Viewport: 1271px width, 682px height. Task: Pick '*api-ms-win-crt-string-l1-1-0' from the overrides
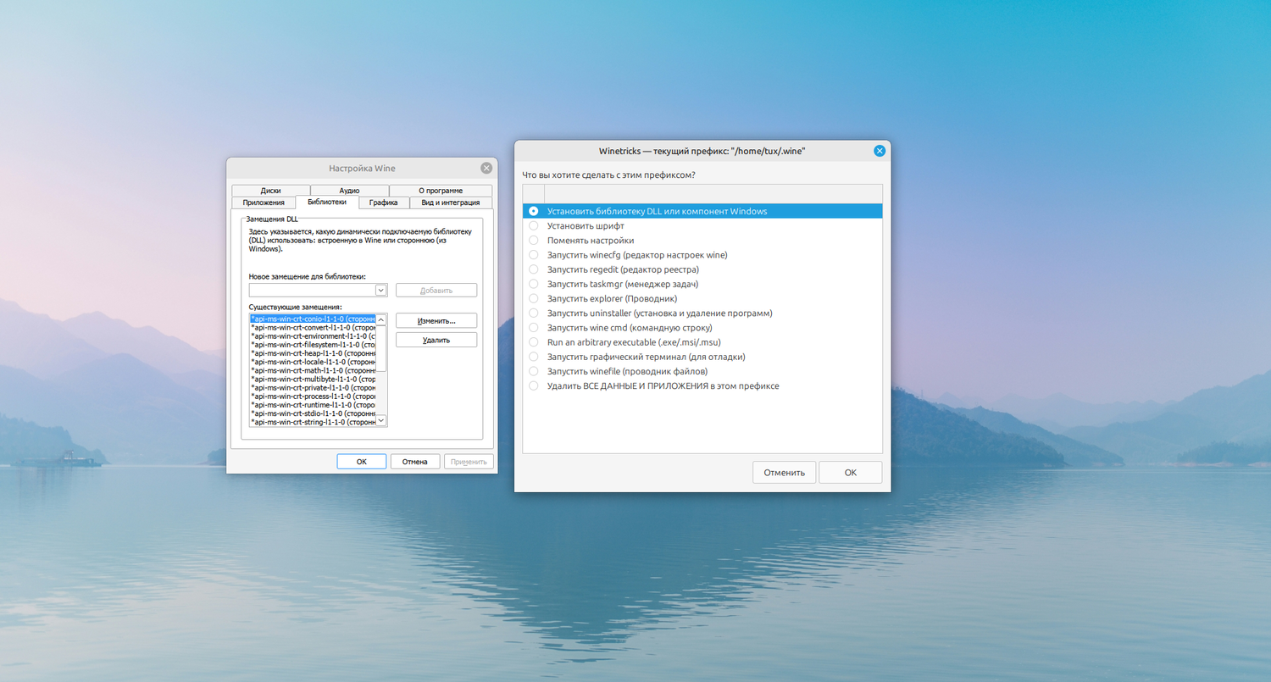click(x=313, y=422)
